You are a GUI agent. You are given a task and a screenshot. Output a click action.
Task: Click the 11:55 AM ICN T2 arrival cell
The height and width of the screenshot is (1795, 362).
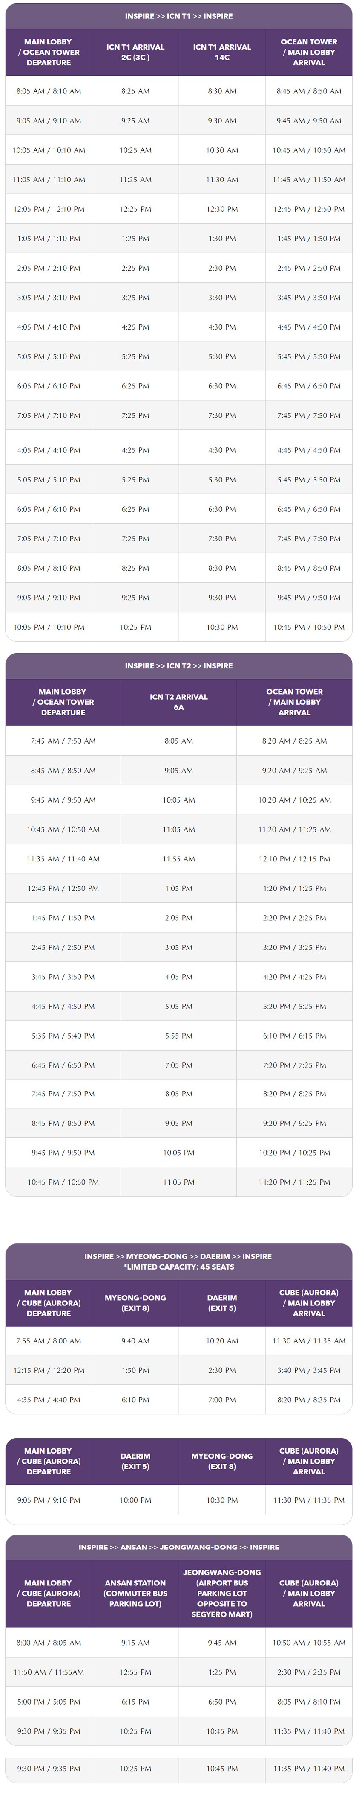pos(178,859)
